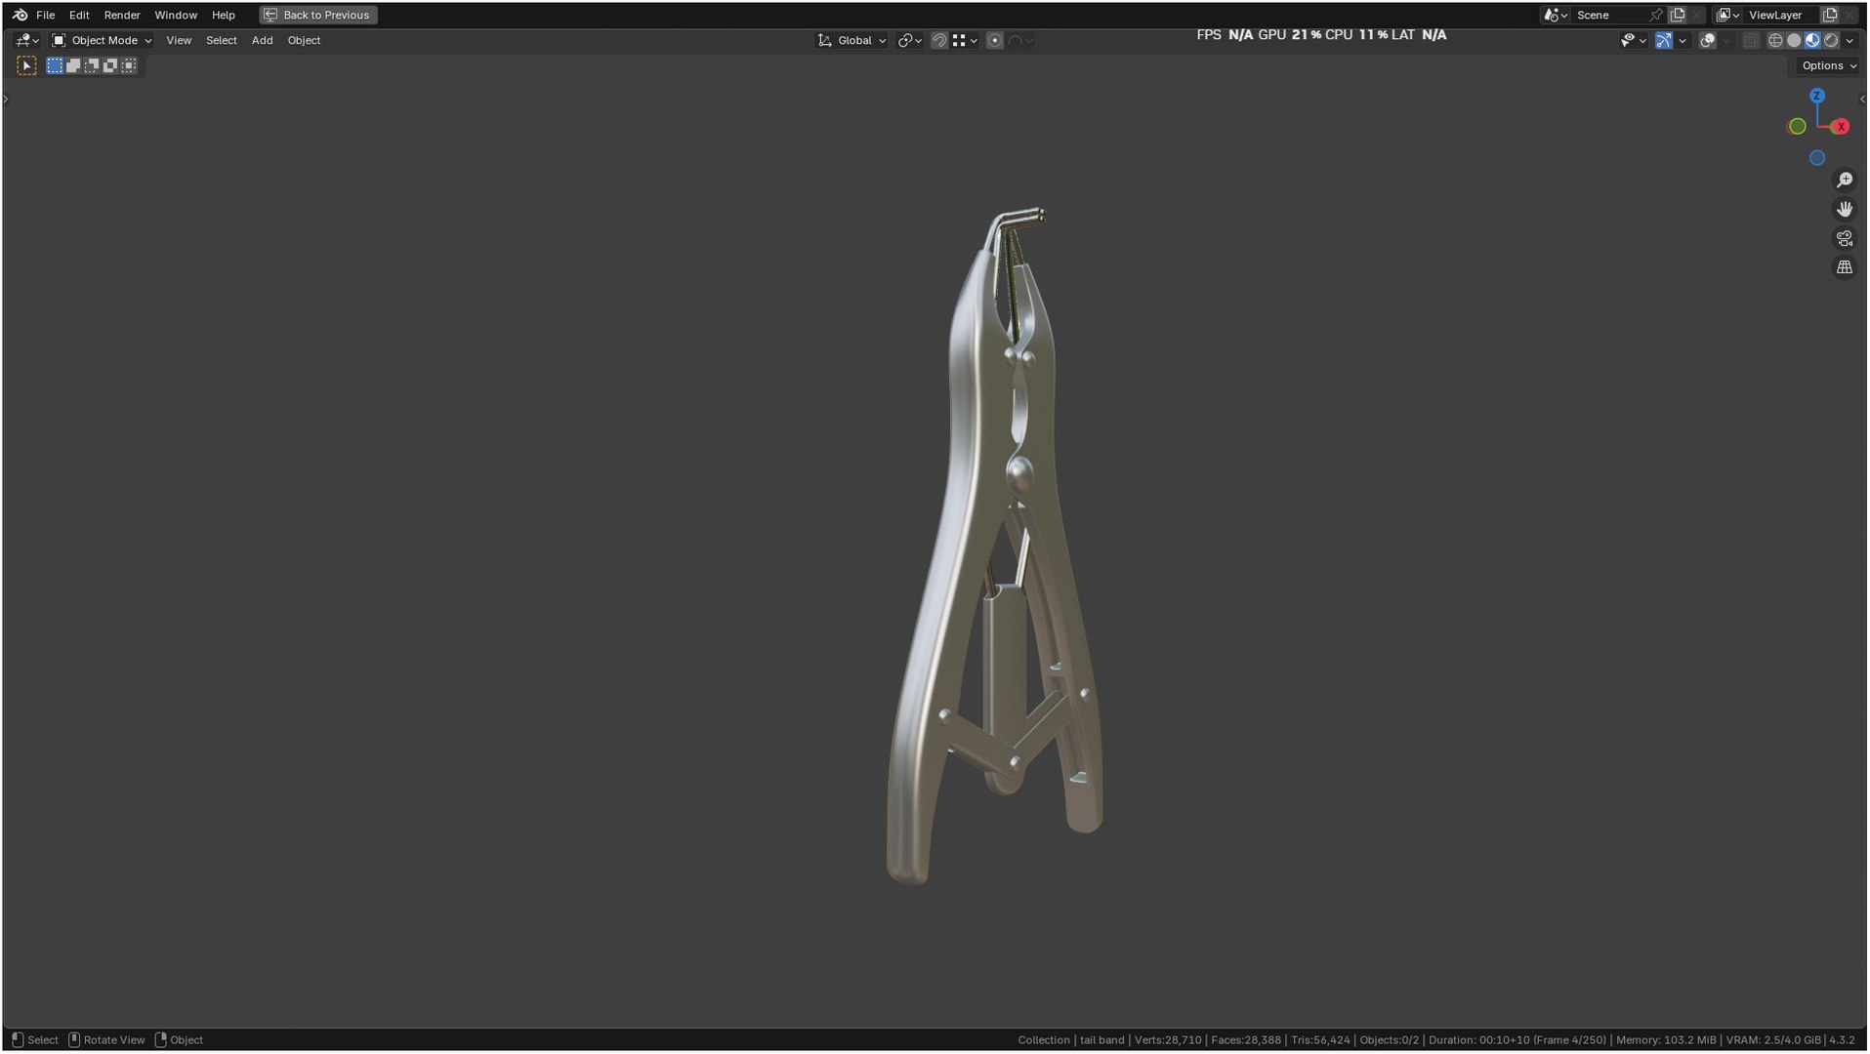This screenshot has width=1870, height=1054.
Task: Switch perspective/orthographic grid icon
Action: (1844, 267)
